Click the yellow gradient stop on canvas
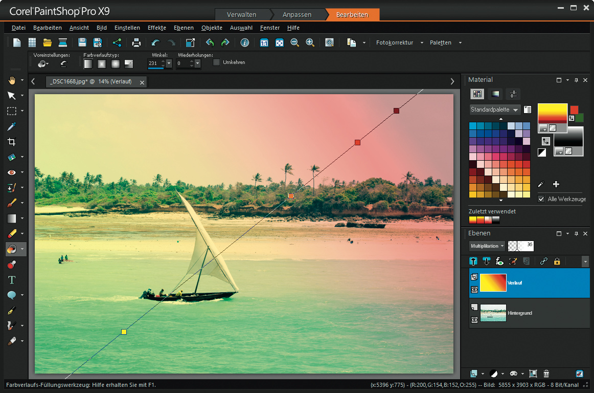594x393 pixels. click(124, 332)
